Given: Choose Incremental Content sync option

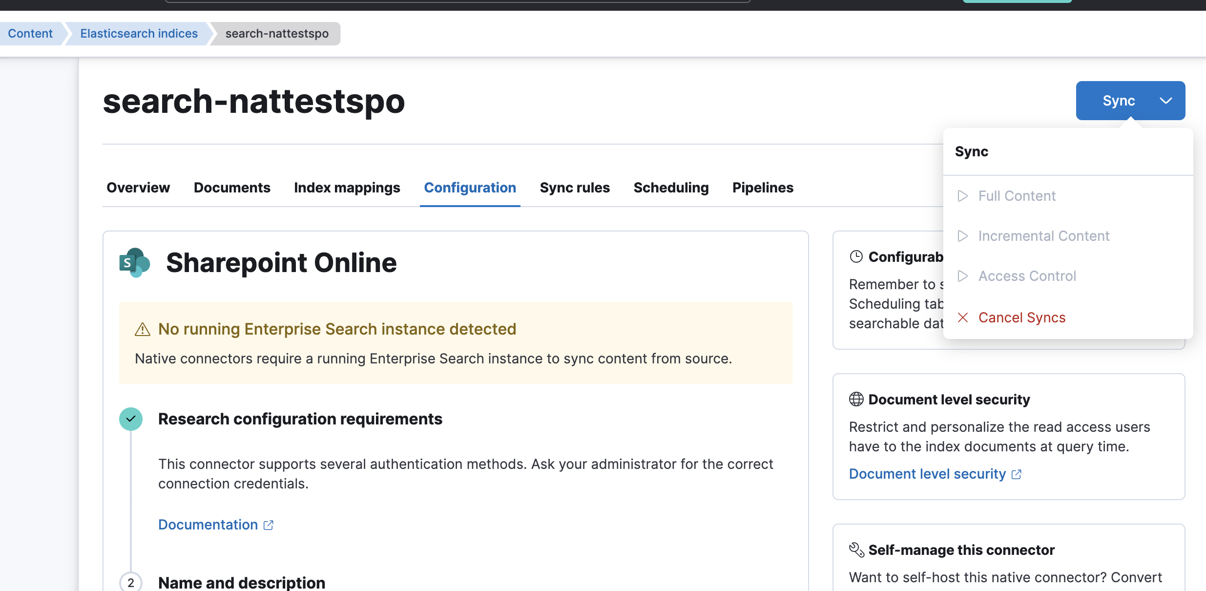Looking at the screenshot, I should coord(1068,236).
